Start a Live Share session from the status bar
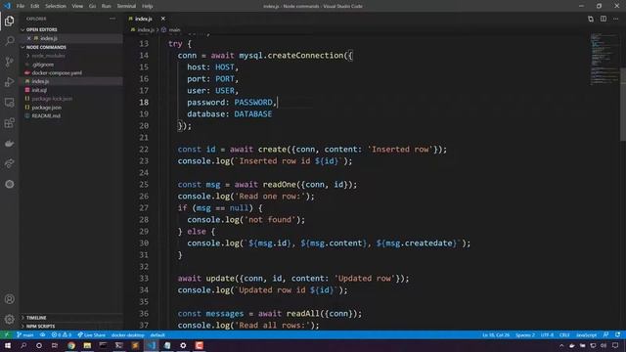Image resolution: width=626 pixels, height=352 pixels. tap(91, 334)
